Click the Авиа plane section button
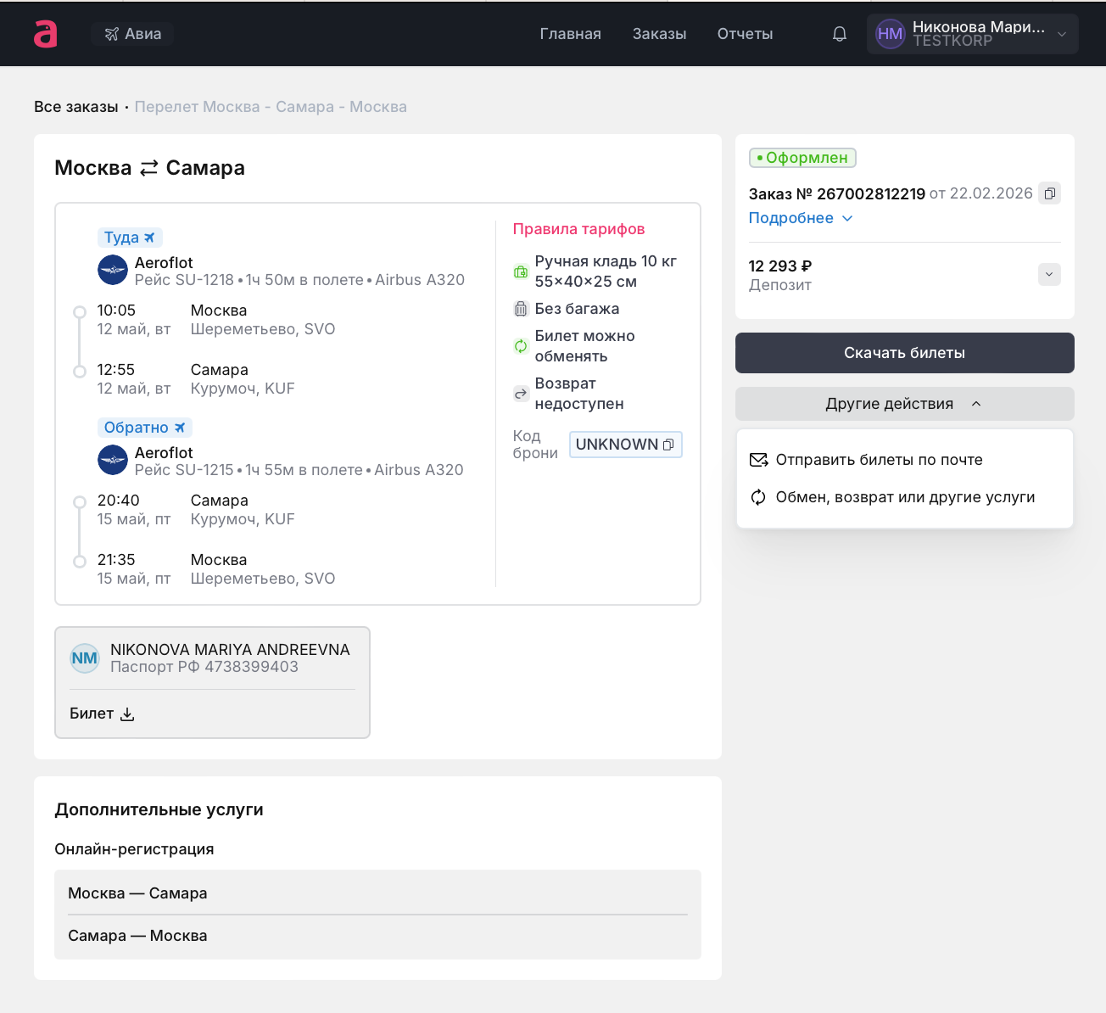Viewport: 1106px width, 1013px height. point(132,34)
